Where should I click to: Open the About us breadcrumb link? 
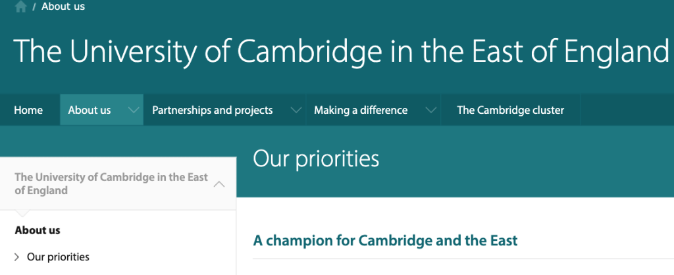[63, 7]
